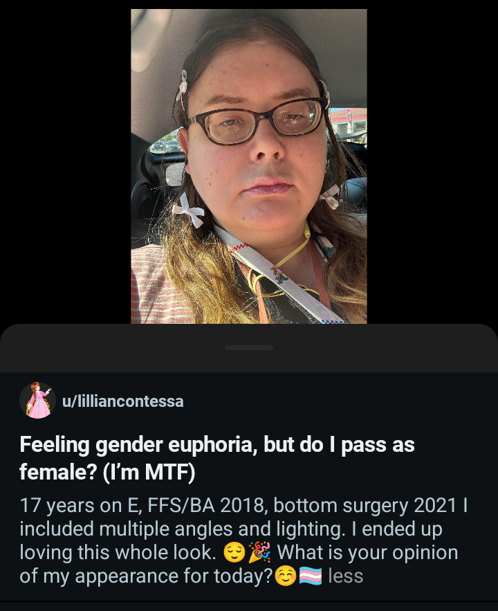Collapse post text with the 'less' link
The width and height of the screenshot is (498, 611).
345,576
